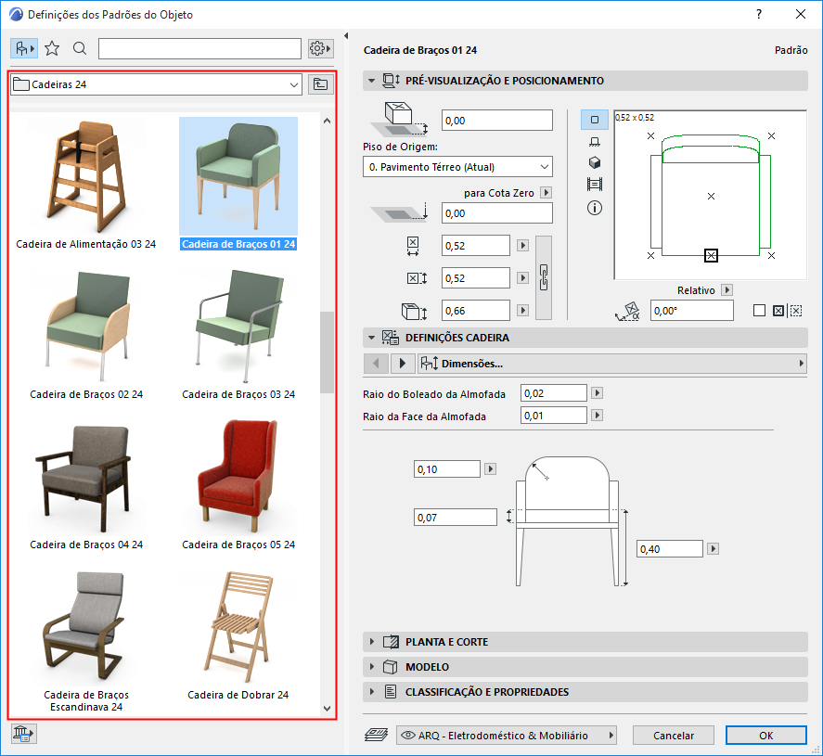Select the 2D plan preview icon
Image resolution: width=823 pixels, height=756 pixels.
coord(595,120)
